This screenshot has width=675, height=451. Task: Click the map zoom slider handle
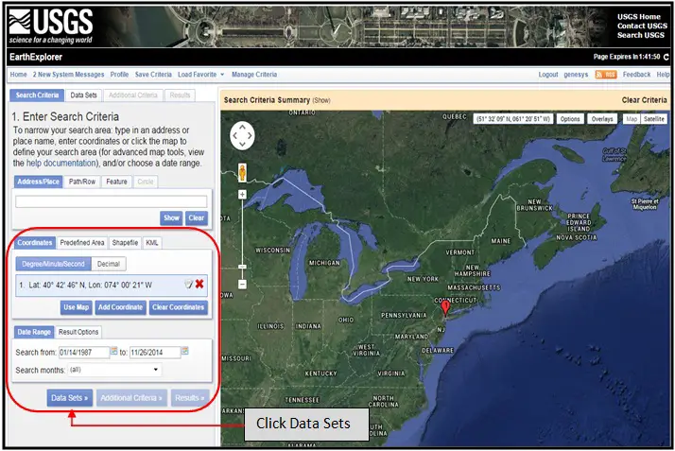tap(242, 267)
